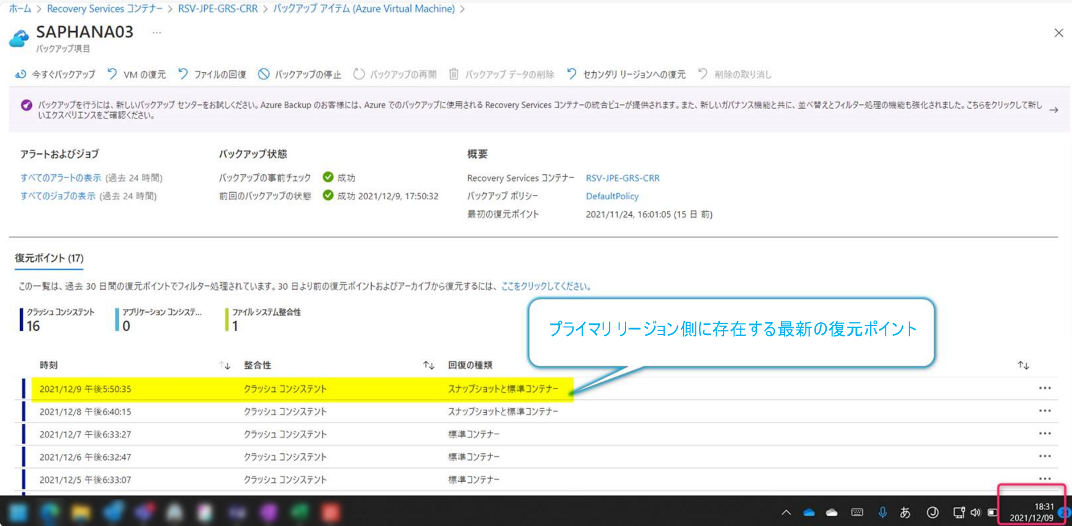Select row 2021/12/6 午後6:32:47
The image size is (1072, 526).
pyautogui.click(x=536, y=457)
